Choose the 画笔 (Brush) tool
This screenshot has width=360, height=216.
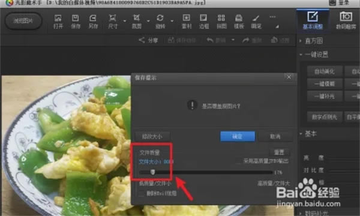256,22
